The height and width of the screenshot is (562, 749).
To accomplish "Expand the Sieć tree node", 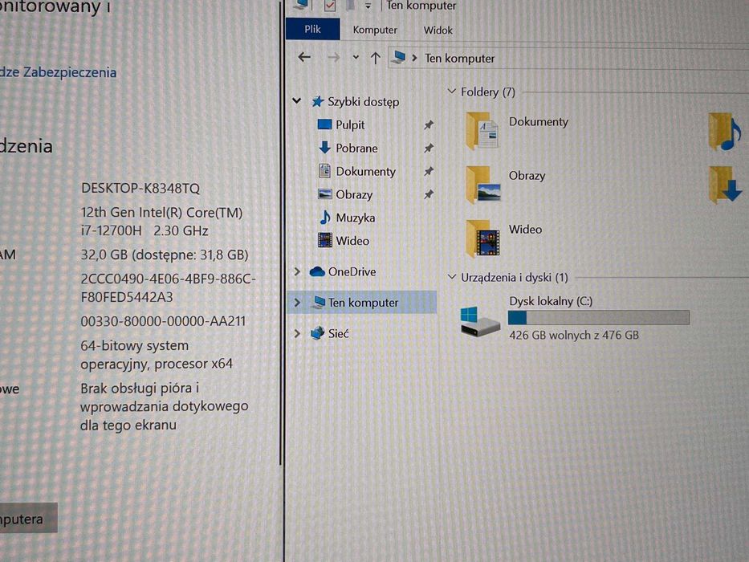I will click(297, 333).
